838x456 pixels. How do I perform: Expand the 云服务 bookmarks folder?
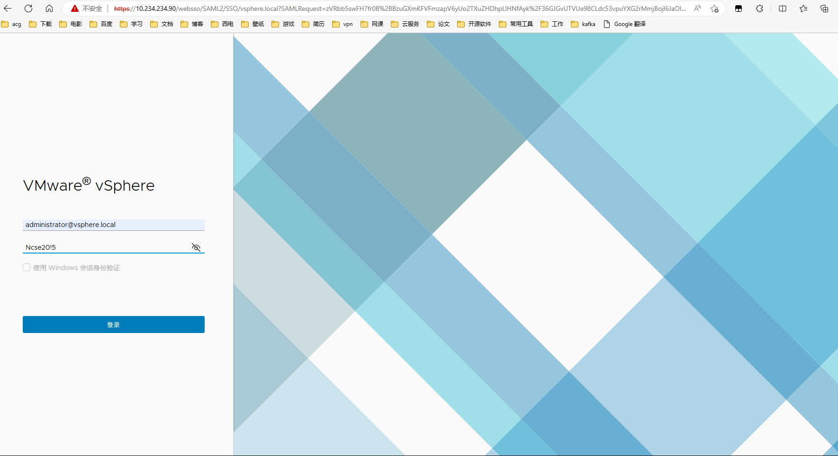405,24
